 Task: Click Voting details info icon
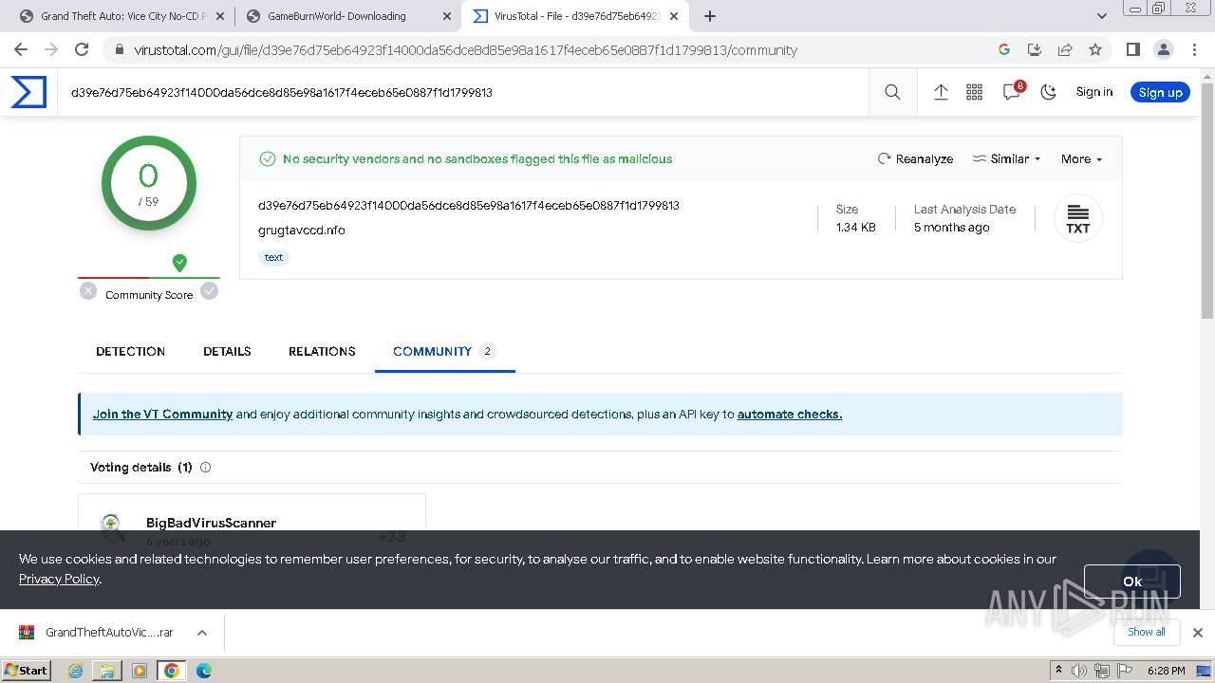[x=205, y=468]
